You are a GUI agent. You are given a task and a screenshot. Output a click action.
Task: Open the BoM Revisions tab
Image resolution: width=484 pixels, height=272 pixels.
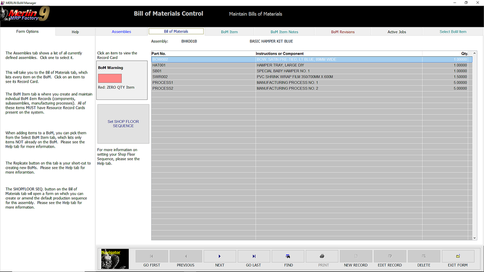click(x=343, y=32)
